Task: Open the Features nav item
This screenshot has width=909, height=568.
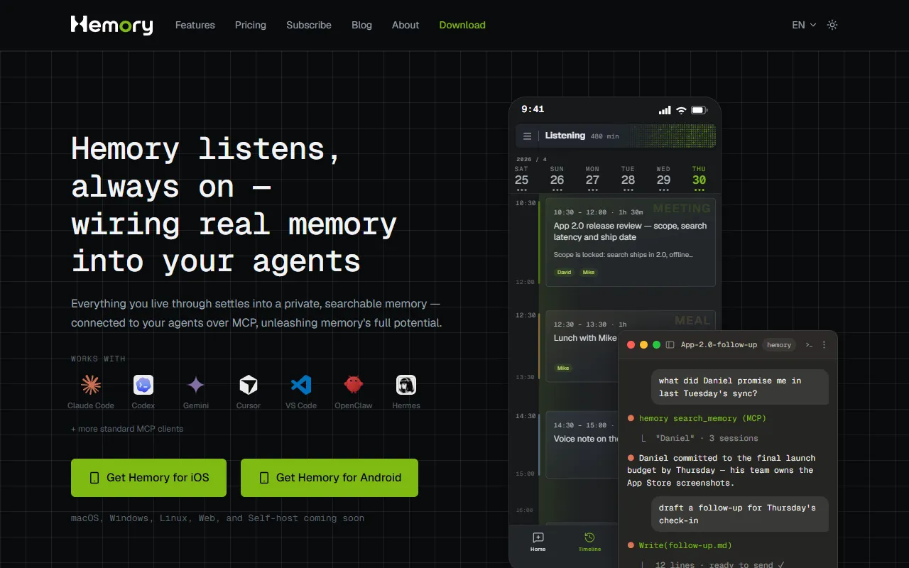Action: tap(195, 25)
